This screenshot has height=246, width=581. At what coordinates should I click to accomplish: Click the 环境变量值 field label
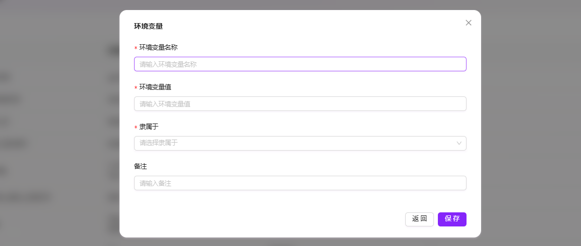tap(155, 87)
